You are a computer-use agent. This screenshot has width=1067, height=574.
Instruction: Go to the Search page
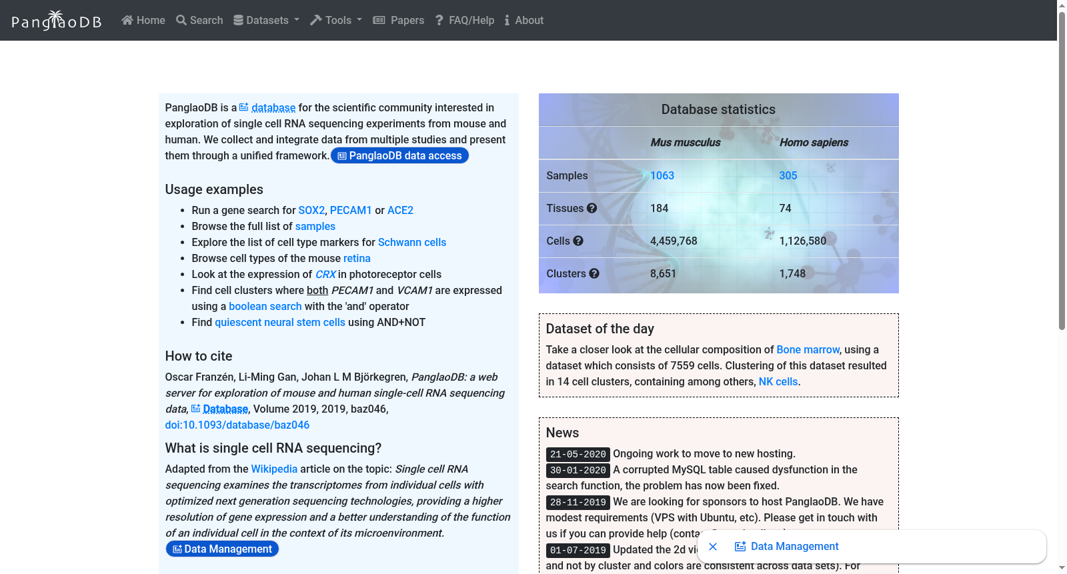pyautogui.click(x=199, y=21)
